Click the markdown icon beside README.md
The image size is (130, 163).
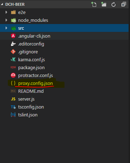[13, 91]
